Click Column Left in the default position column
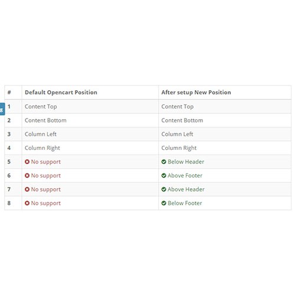This screenshot has width=295, height=295. click(x=41, y=134)
